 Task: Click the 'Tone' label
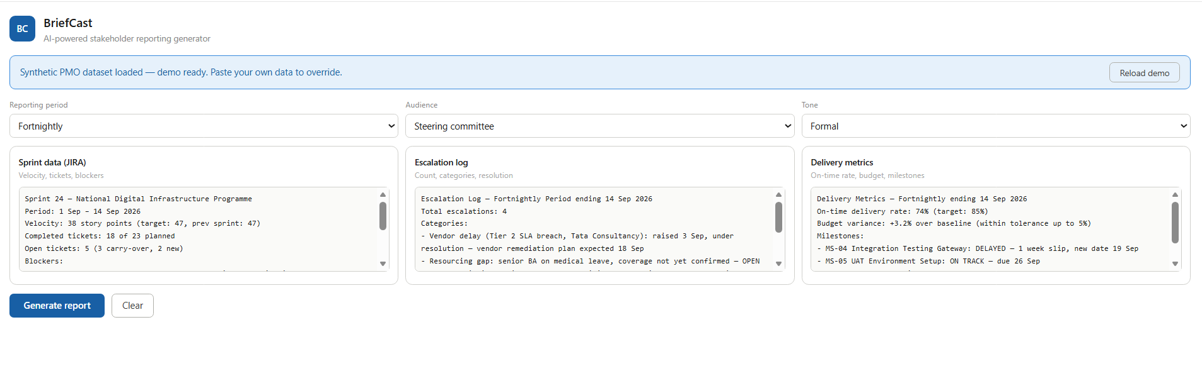809,105
